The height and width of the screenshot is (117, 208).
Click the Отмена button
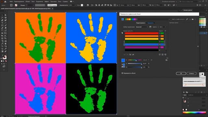click(191, 73)
